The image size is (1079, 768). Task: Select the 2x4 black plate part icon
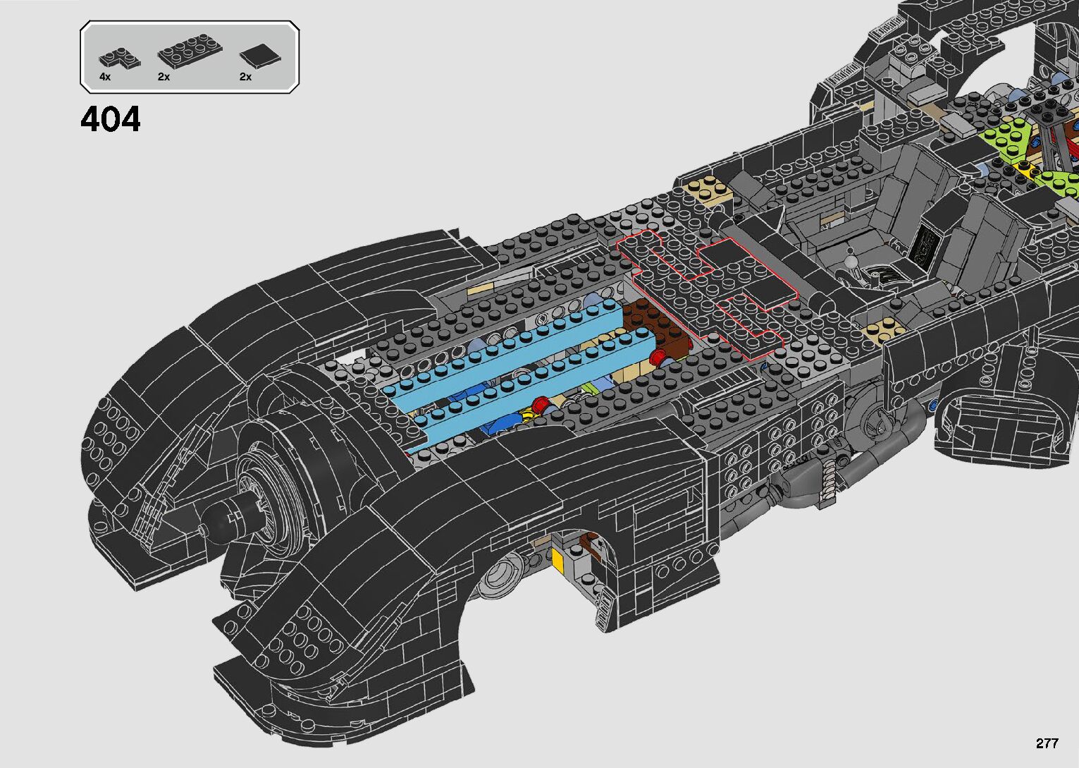tap(189, 51)
